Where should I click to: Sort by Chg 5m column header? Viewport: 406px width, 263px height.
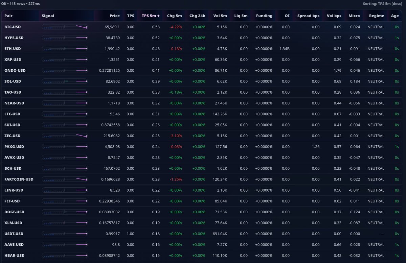174,16
